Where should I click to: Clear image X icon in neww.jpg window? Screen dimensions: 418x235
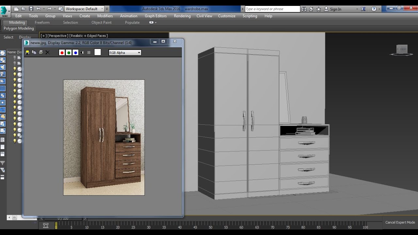click(47, 52)
